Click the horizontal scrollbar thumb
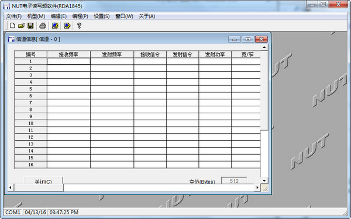 (x=39, y=187)
